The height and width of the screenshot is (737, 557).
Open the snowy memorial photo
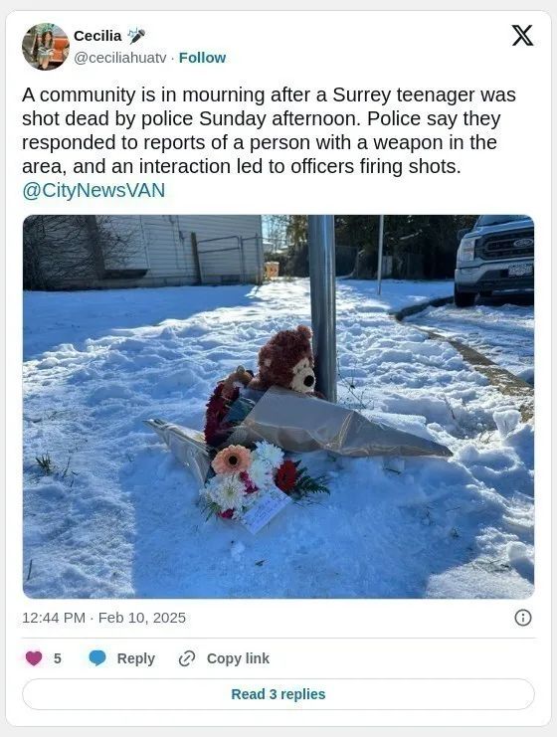(x=278, y=407)
